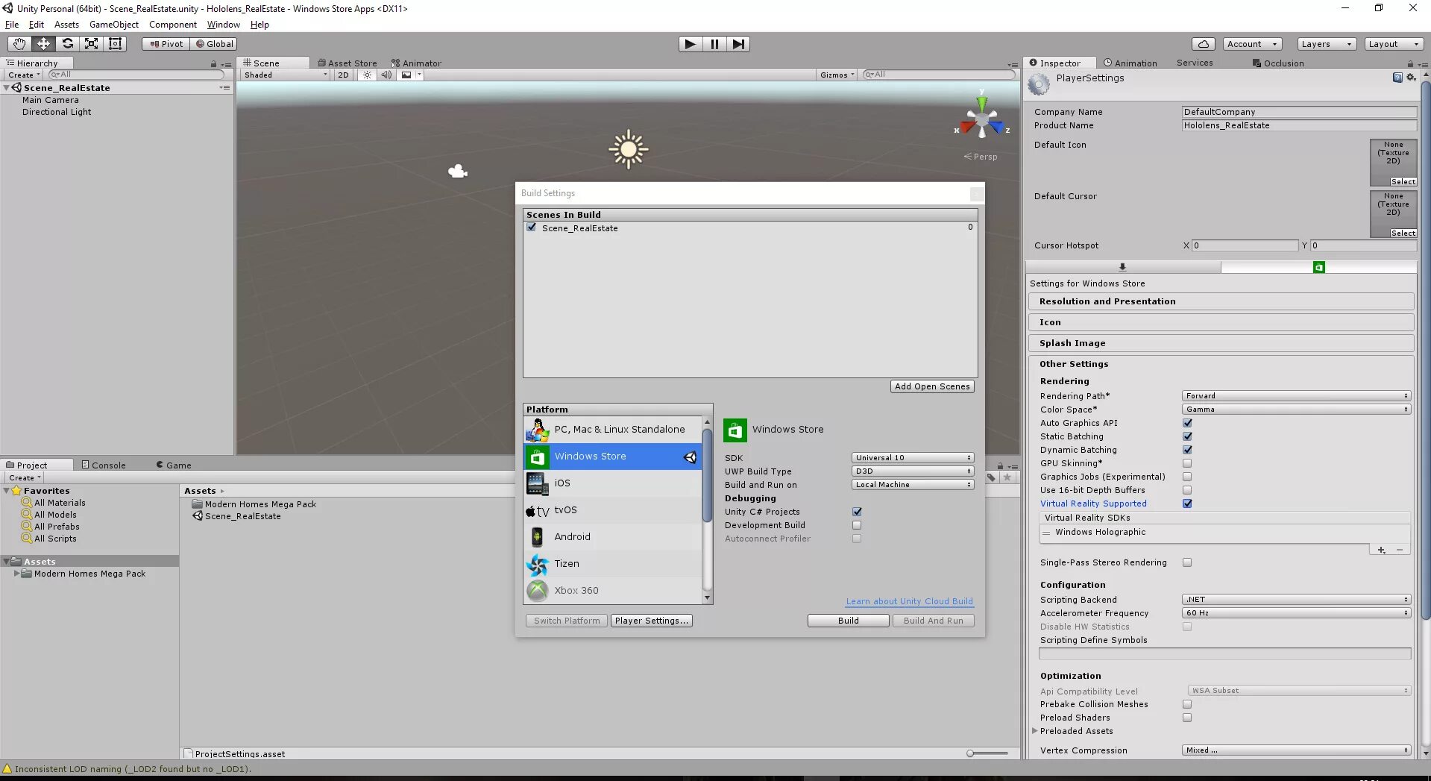This screenshot has width=1431, height=781.
Task: Select the Move tool in toolbar
Action: pyautogui.click(x=43, y=44)
